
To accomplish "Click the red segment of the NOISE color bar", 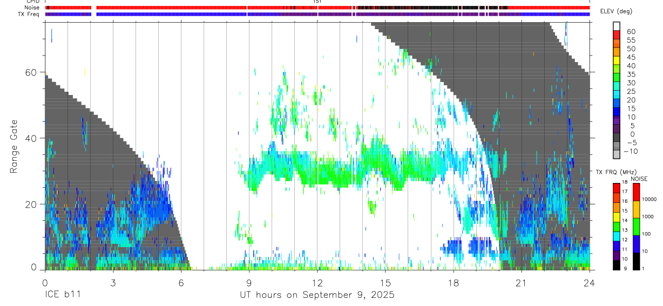I will 636,192.
